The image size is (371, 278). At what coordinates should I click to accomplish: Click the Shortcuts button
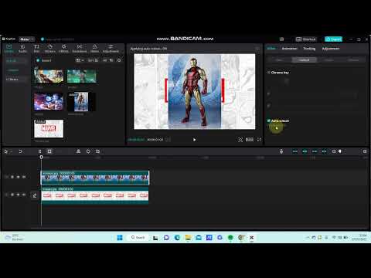[x=306, y=39]
